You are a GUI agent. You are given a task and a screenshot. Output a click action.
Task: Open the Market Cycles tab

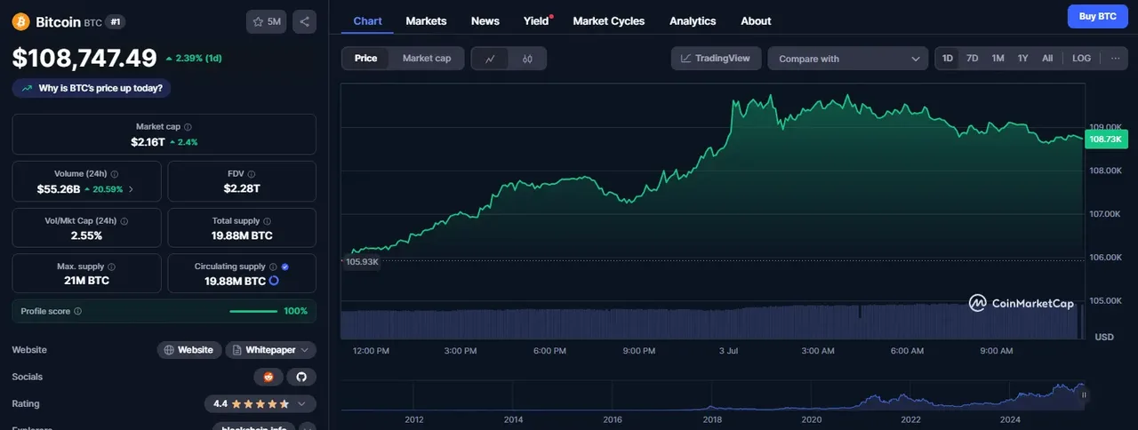pos(609,20)
